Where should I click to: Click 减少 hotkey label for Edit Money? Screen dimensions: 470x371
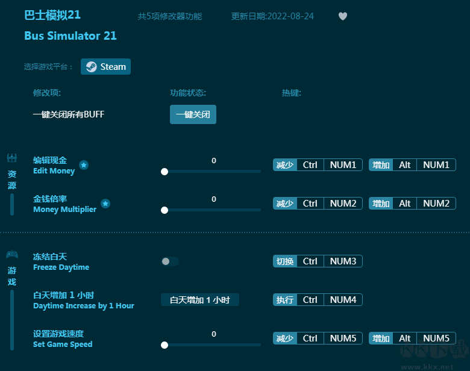coord(285,165)
